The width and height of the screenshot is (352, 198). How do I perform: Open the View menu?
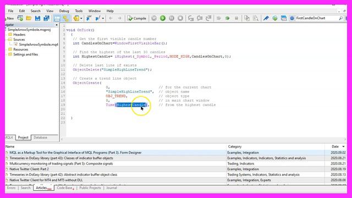pos(50,11)
